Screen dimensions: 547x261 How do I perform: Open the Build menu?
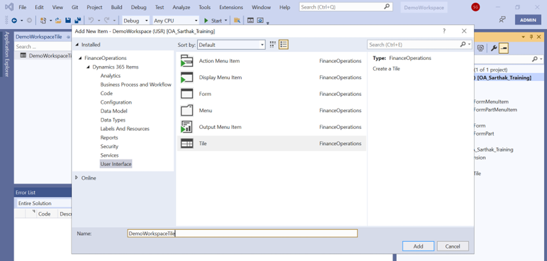click(x=116, y=7)
